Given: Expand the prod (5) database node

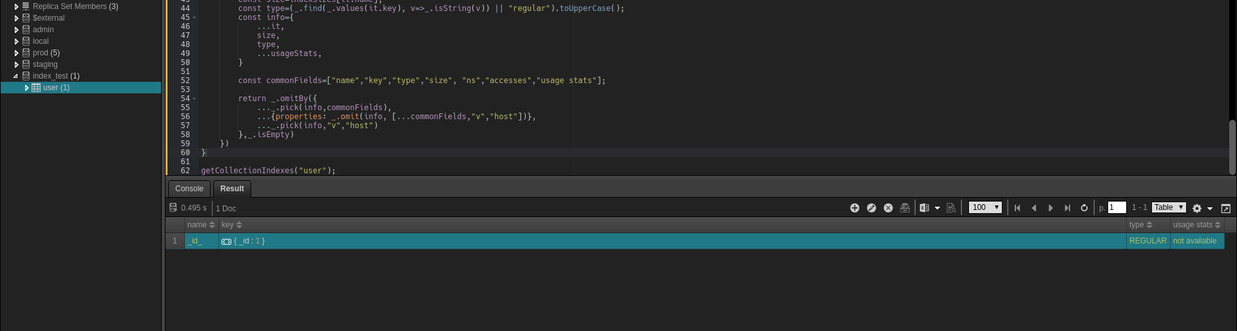Looking at the screenshot, I should coord(16,53).
